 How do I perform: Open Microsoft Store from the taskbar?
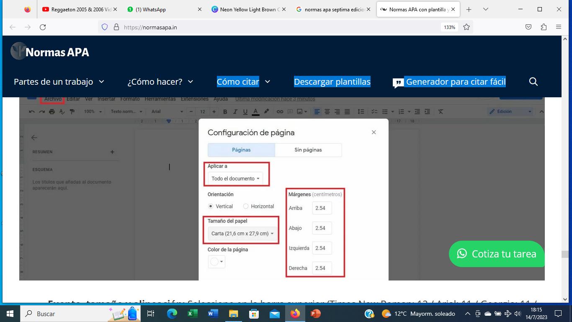click(x=254, y=314)
